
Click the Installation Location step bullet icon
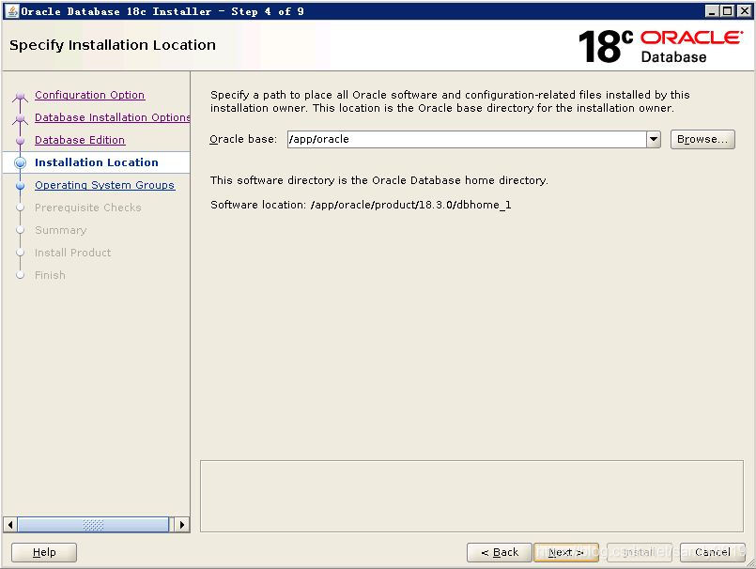[21, 163]
